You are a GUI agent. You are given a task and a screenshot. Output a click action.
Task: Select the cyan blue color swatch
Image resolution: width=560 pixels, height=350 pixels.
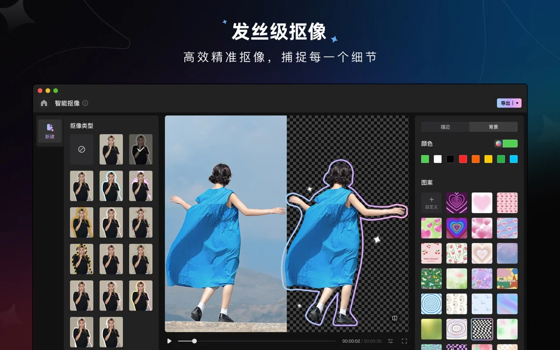pos(514,159)
